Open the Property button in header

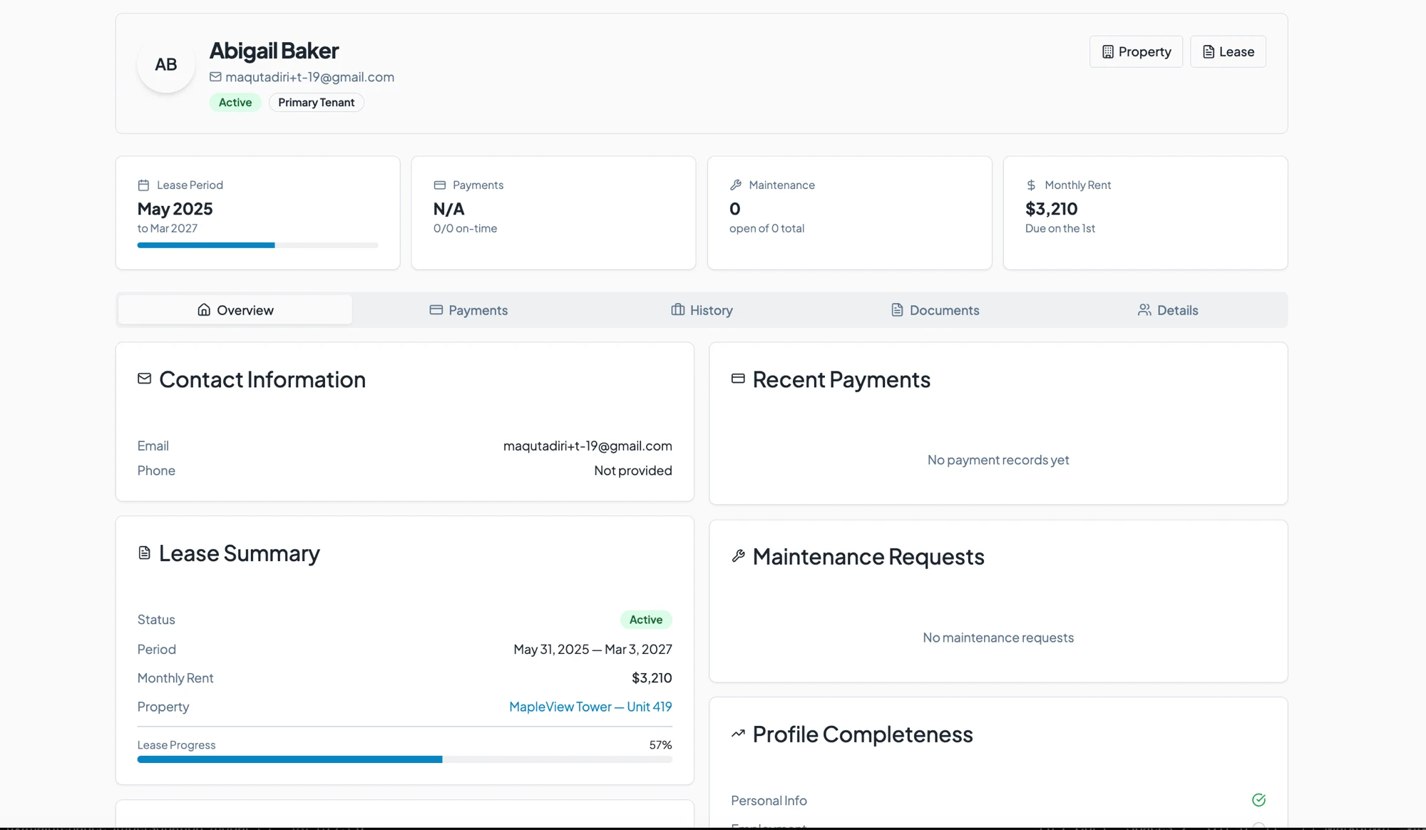pos(1136,52)
